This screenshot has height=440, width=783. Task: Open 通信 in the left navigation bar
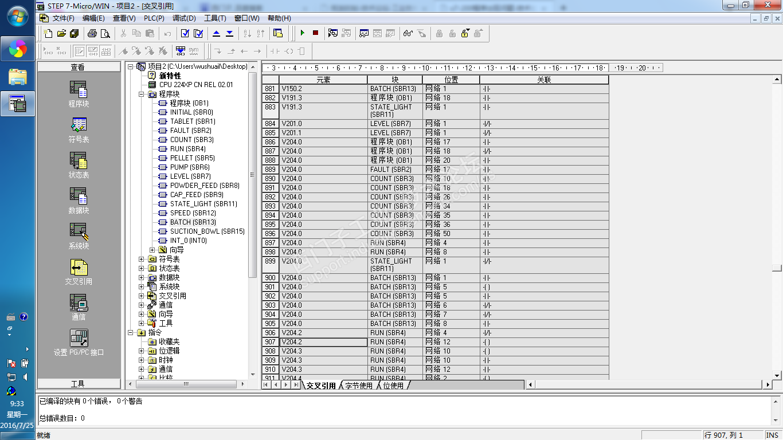click(79, 308)
